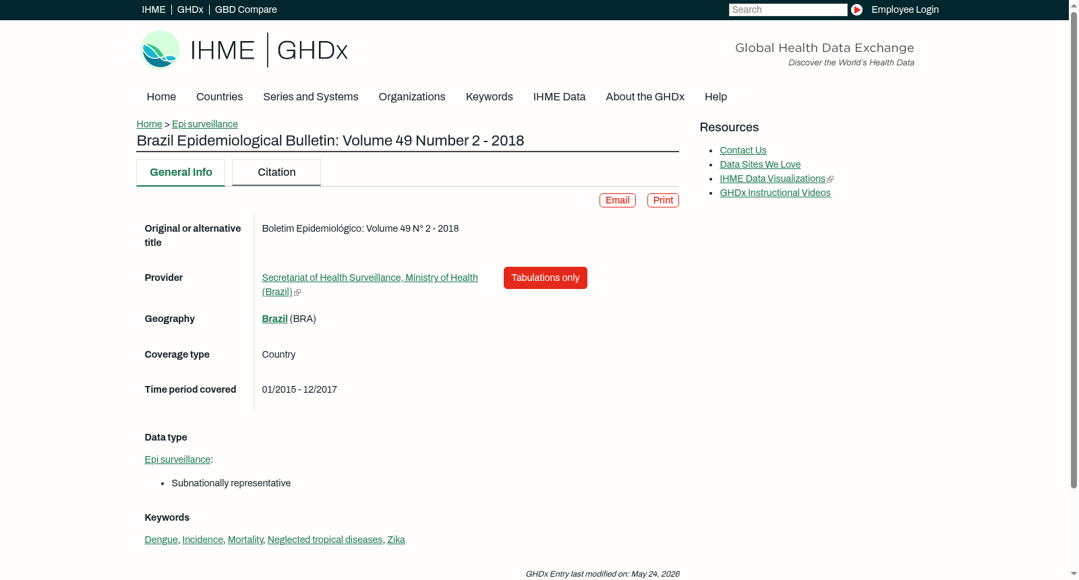The height and width of the screenshot is (580, 1079).
Task: Click the Country coverage type value
Action: click(279, 354)
